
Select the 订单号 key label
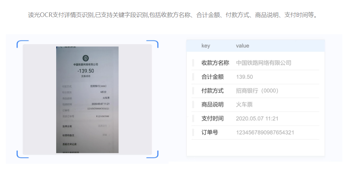210,133
